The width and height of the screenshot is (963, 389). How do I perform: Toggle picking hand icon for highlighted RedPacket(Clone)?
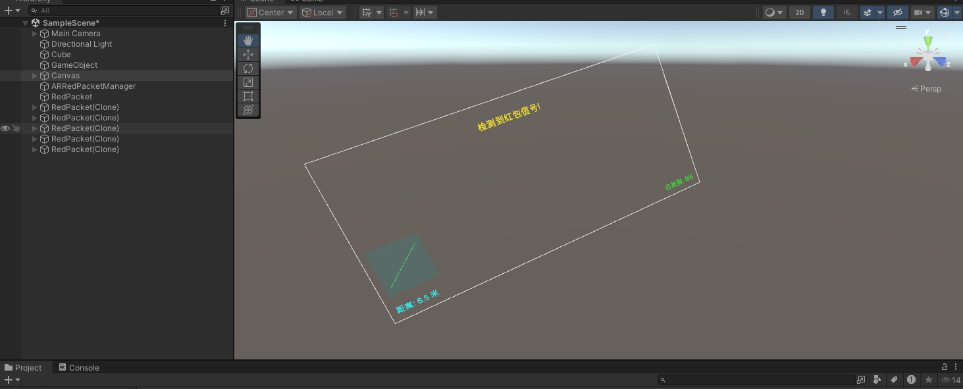[16, 128]
